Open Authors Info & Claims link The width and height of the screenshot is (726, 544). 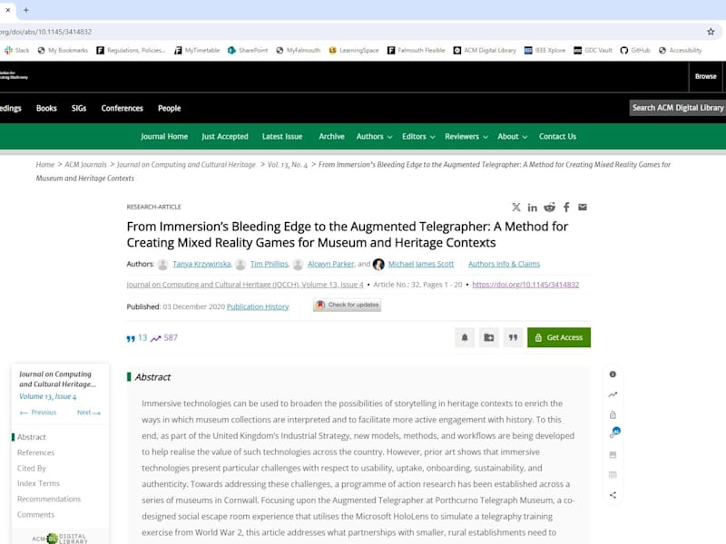coord(504,264)
